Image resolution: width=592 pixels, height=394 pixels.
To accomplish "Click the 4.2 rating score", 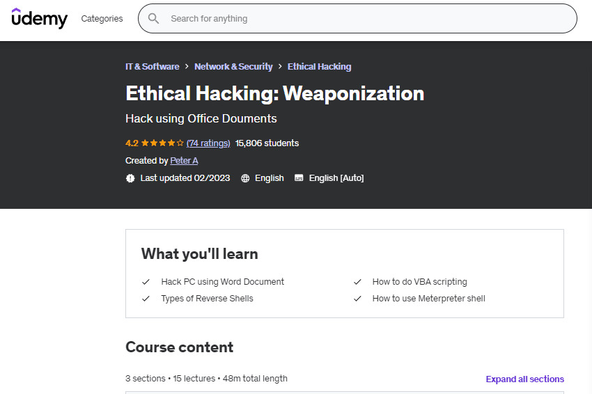I will point(132,143).
